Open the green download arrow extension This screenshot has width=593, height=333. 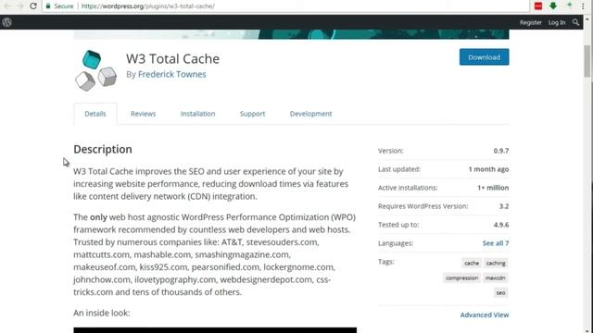[x=553, y=6]
